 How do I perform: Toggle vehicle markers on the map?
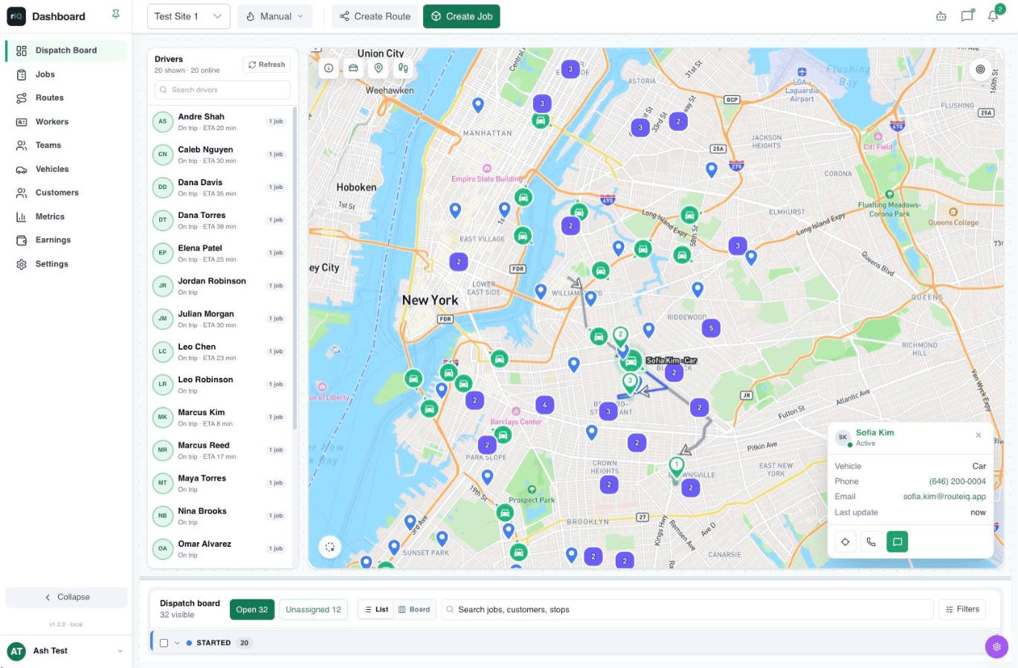coord(353,68)
